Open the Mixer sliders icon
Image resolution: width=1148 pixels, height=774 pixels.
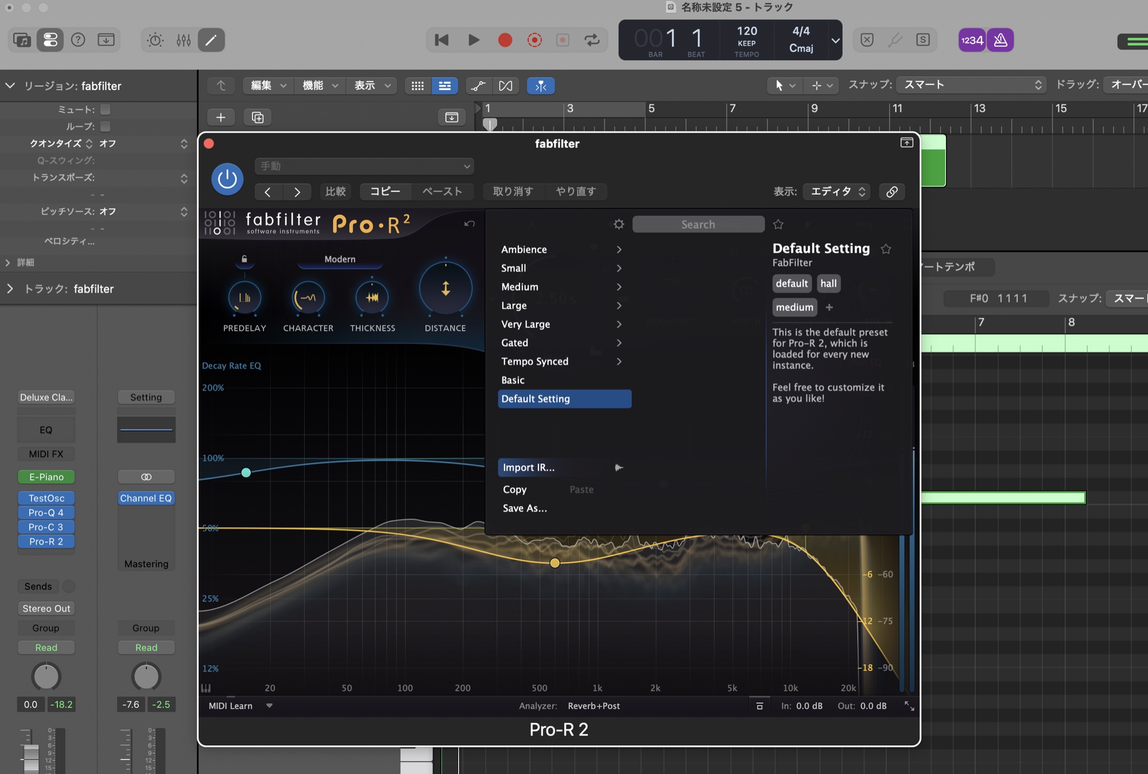[184, 40]
